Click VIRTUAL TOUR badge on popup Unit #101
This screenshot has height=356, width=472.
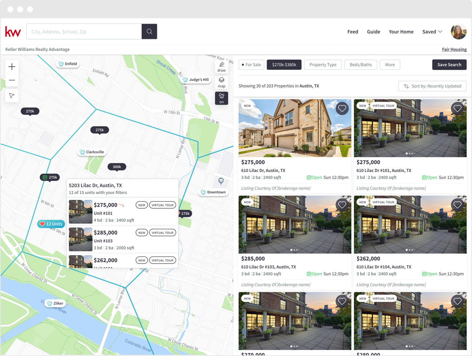163,205
